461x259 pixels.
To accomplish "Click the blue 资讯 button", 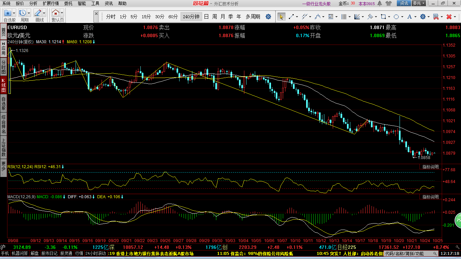I will pyautogui.click(x=404, y=3).
